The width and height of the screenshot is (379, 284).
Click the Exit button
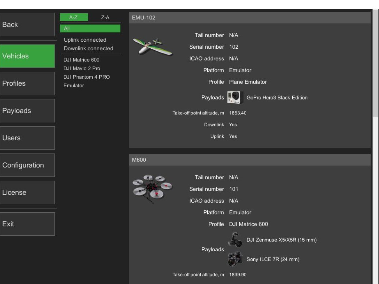pos(27,224)
